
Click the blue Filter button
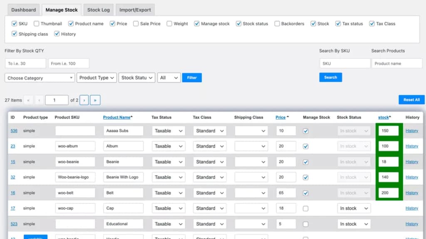click(x=192, y=78)
